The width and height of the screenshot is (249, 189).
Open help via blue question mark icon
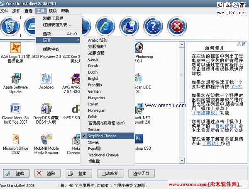click(x=153, y=26)
